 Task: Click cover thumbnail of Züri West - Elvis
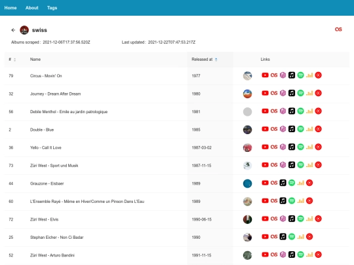point(247,219)
